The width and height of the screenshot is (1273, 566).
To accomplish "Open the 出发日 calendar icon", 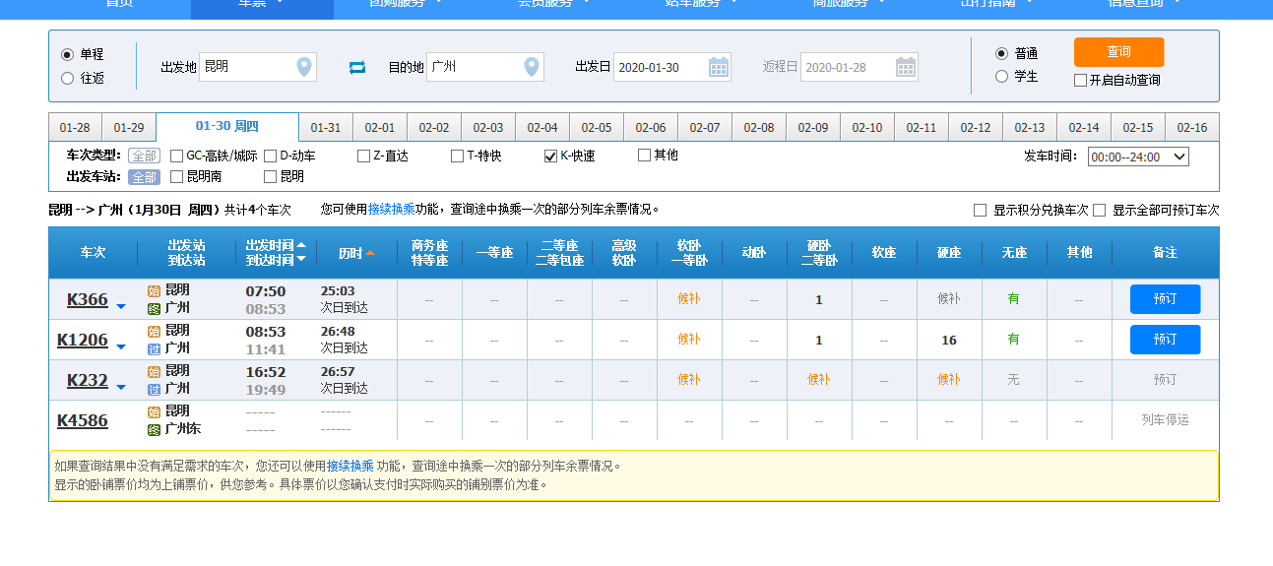I will click(719, 67).
